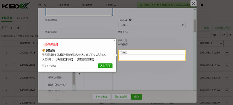The height and width of the screenshot is (105, 233).
Task: Open row actions for 2024/08/14 11:56
Action: pyautogui.click(x=227, y=53)
